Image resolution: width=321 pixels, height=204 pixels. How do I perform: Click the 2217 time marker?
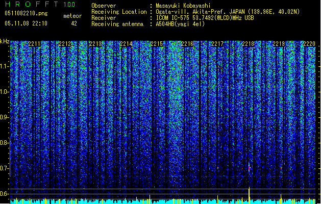217,44
